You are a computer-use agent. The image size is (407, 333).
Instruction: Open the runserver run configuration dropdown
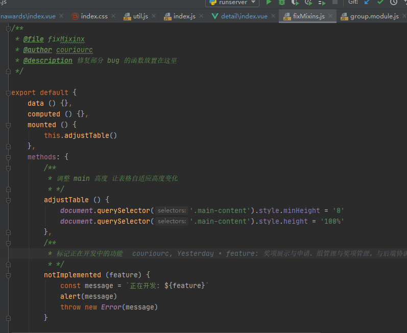pos(232,3)
